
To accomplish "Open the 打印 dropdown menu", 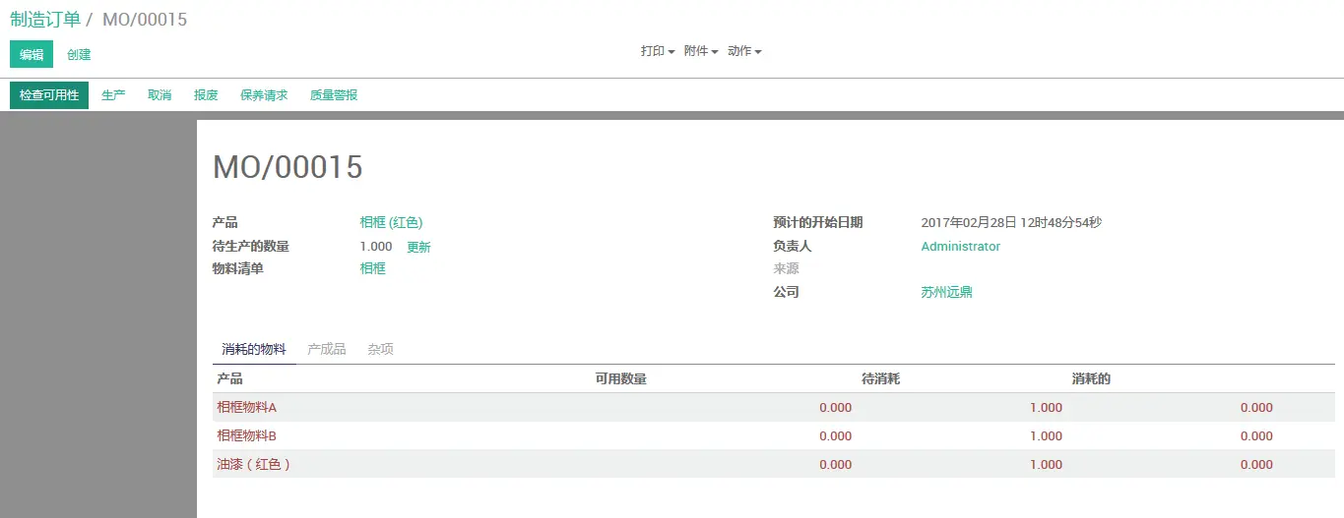I will click(x=657, y=51).
